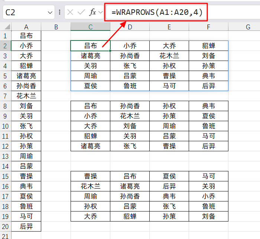Image resolution: width=260 pixels, height=239 pixels.
Task: Expand the Name Box dropdown arrow
Action: [50, 12]
